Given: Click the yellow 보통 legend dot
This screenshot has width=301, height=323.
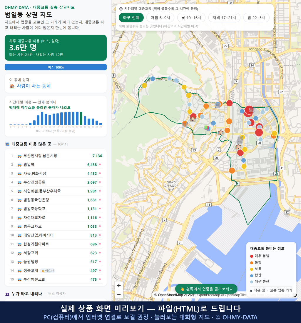Looking at the screenshot, I should 251,269.
